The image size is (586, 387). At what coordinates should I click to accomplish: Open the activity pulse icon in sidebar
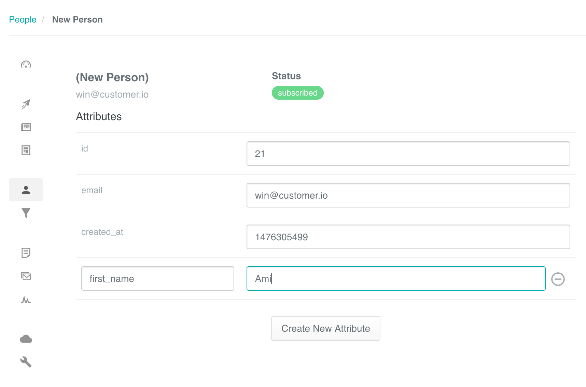pyautogui.click(x=26, y=299)
